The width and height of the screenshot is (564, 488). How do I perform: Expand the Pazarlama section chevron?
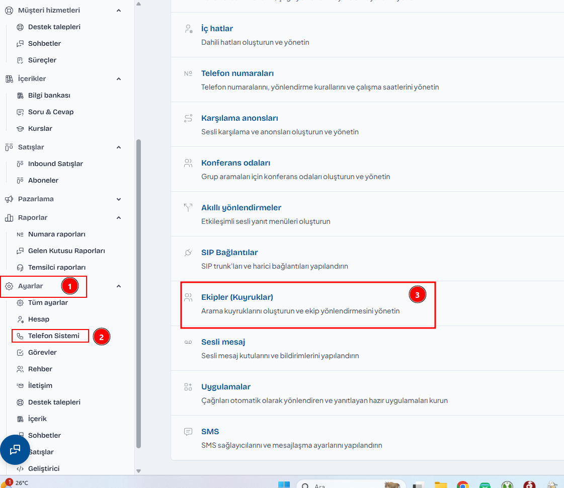click(119, 199)
